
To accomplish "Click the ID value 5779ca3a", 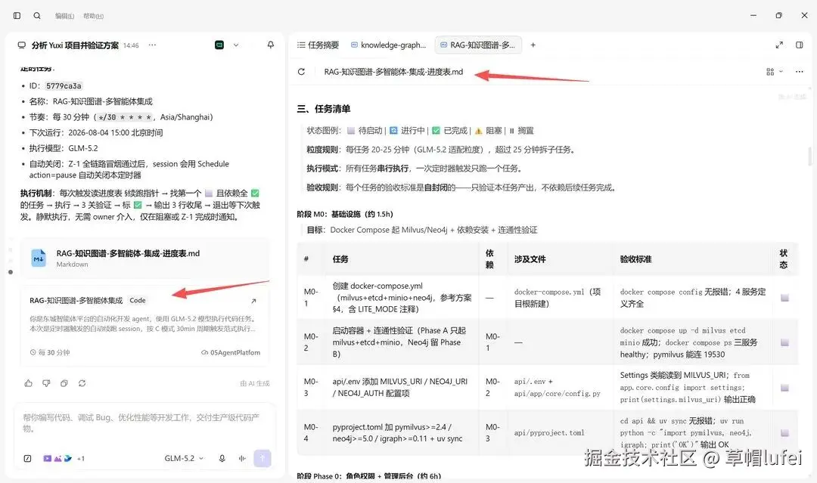I will 63,86.
